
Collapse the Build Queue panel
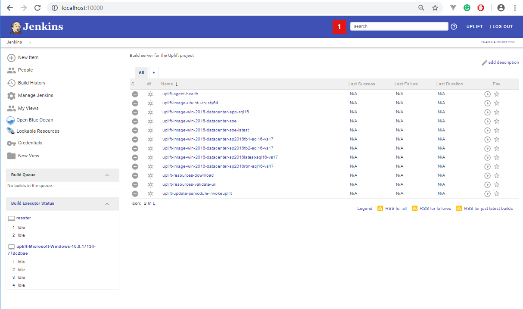[107, 175]
